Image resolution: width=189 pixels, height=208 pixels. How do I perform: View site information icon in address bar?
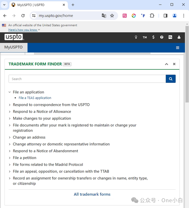pos(34,16)
